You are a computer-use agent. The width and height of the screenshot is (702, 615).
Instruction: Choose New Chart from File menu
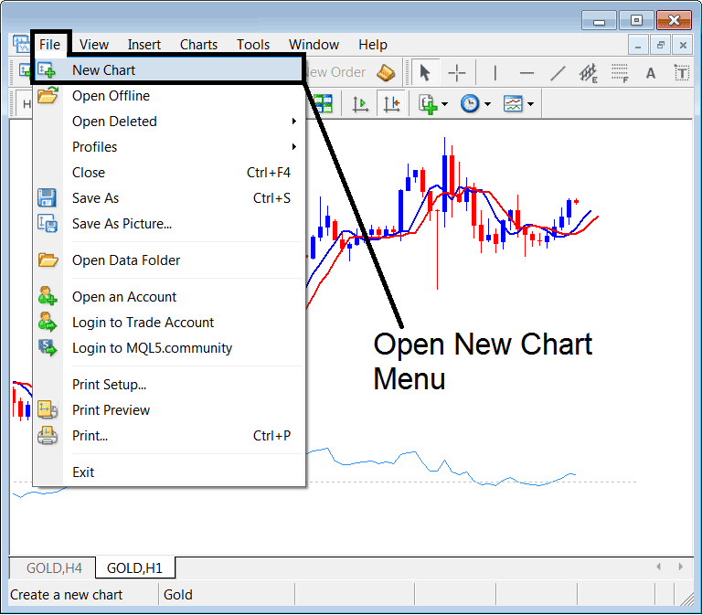click(x=169, y=70)
